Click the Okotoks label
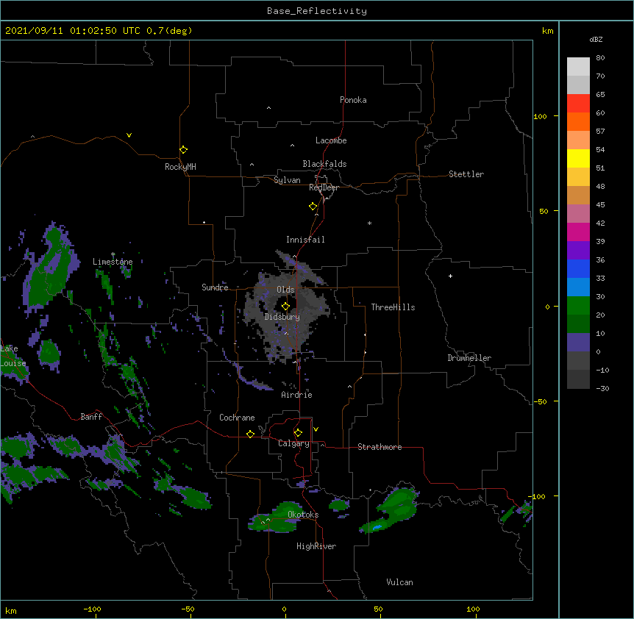The width and height of the screenshot is (634, 619). 303,515
